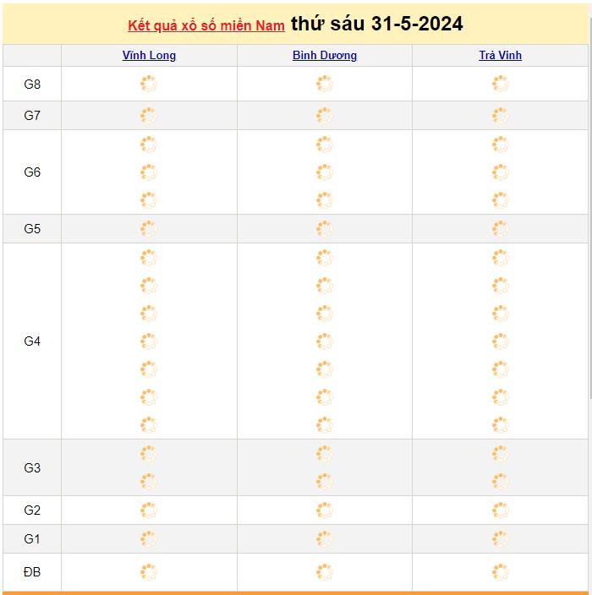The width and height of the screenshot is (592, 595).
Task: Open the Bình Dương province link
Action: 325,56
